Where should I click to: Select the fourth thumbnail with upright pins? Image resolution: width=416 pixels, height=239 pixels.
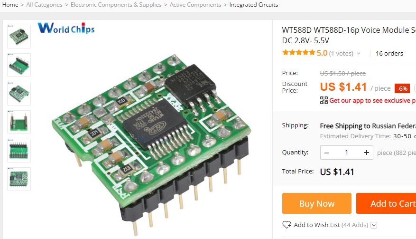click(x=19, y=122)
